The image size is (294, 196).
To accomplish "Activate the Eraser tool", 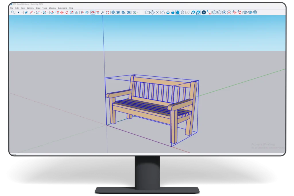I will click(x=26, y=12).
